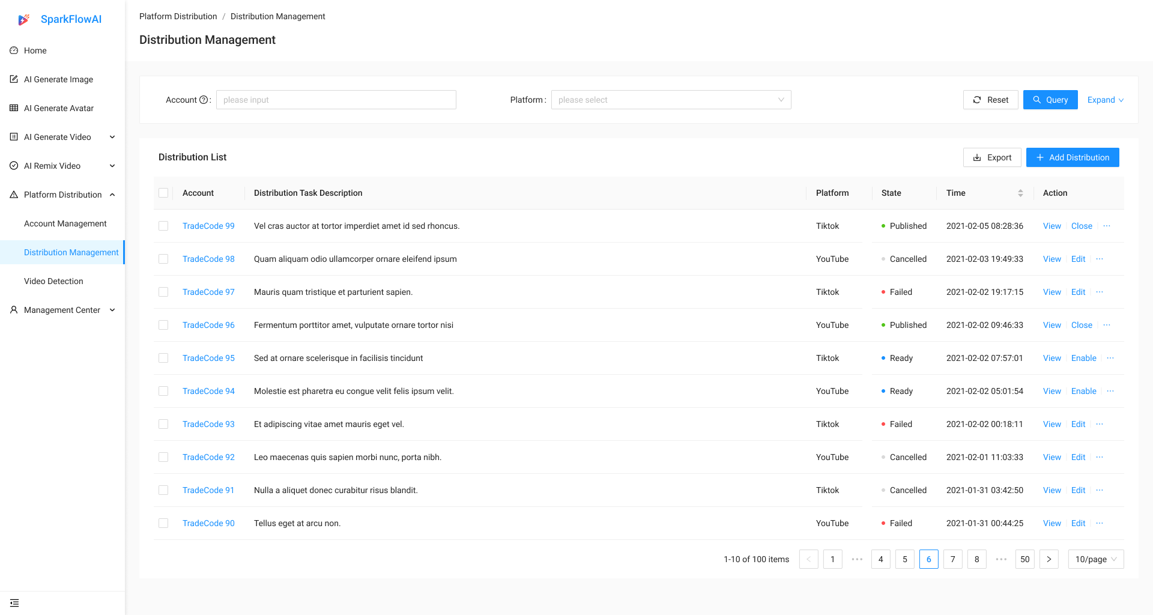Open more actions for TradeCode 99 row

1107,226
